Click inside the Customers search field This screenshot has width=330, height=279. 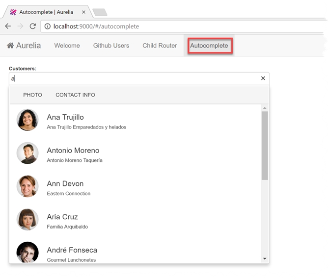click(x=133, y=78)
